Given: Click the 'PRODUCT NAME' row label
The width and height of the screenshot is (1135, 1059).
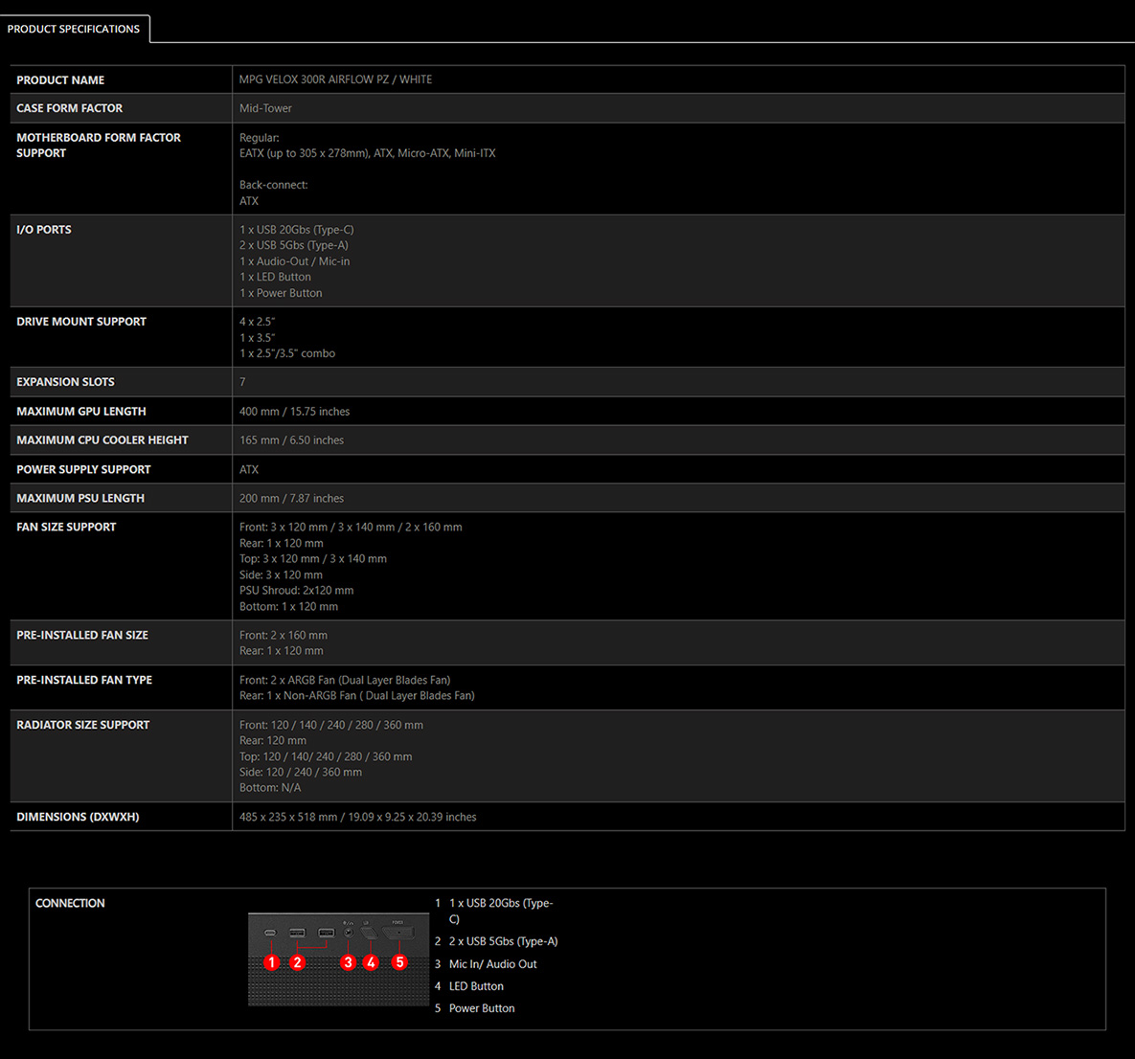Looking at the screenshot, I should point(60,80).
